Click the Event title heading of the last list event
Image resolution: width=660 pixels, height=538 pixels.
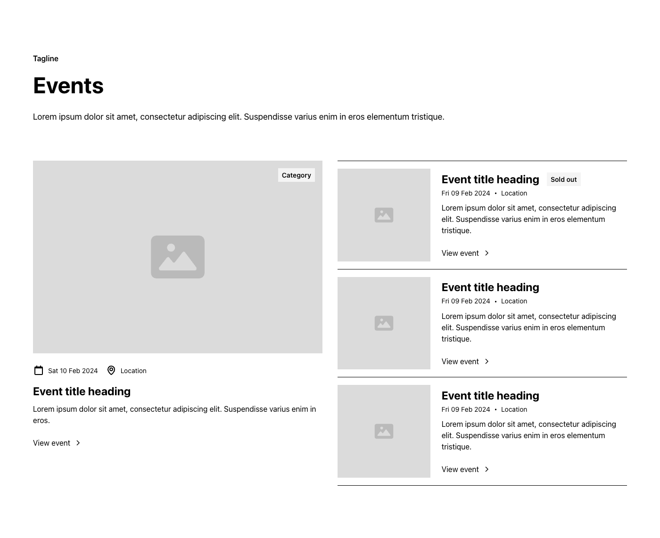tap(490, 396)
